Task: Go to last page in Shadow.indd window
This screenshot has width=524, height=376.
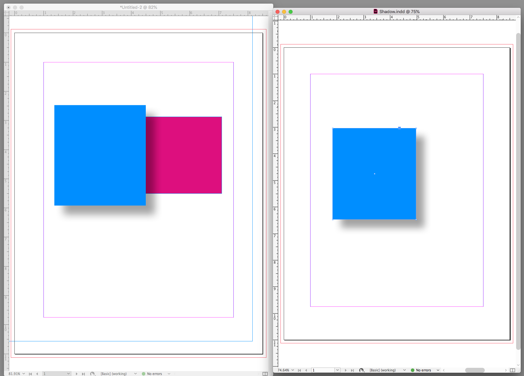Action: (352, 370)
